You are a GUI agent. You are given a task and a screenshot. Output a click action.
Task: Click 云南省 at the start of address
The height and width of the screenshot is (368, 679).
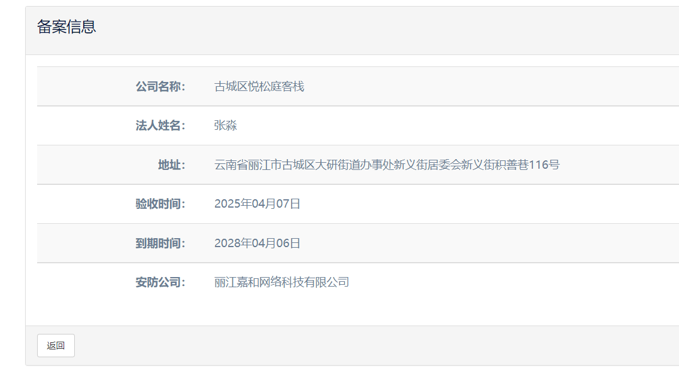pyautogui.click(x=231, y=165)
